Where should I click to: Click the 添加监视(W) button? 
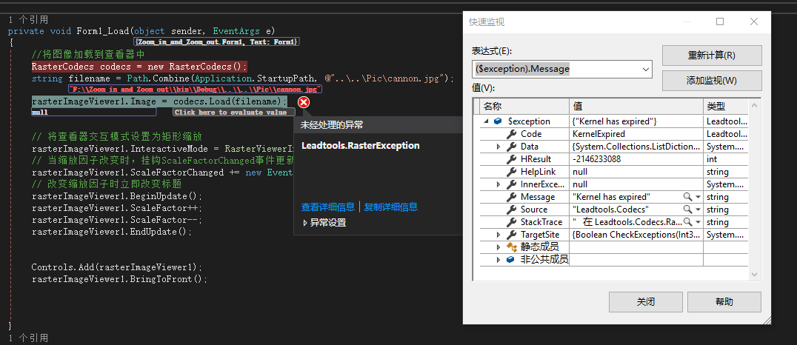click(x=712, y=81)
